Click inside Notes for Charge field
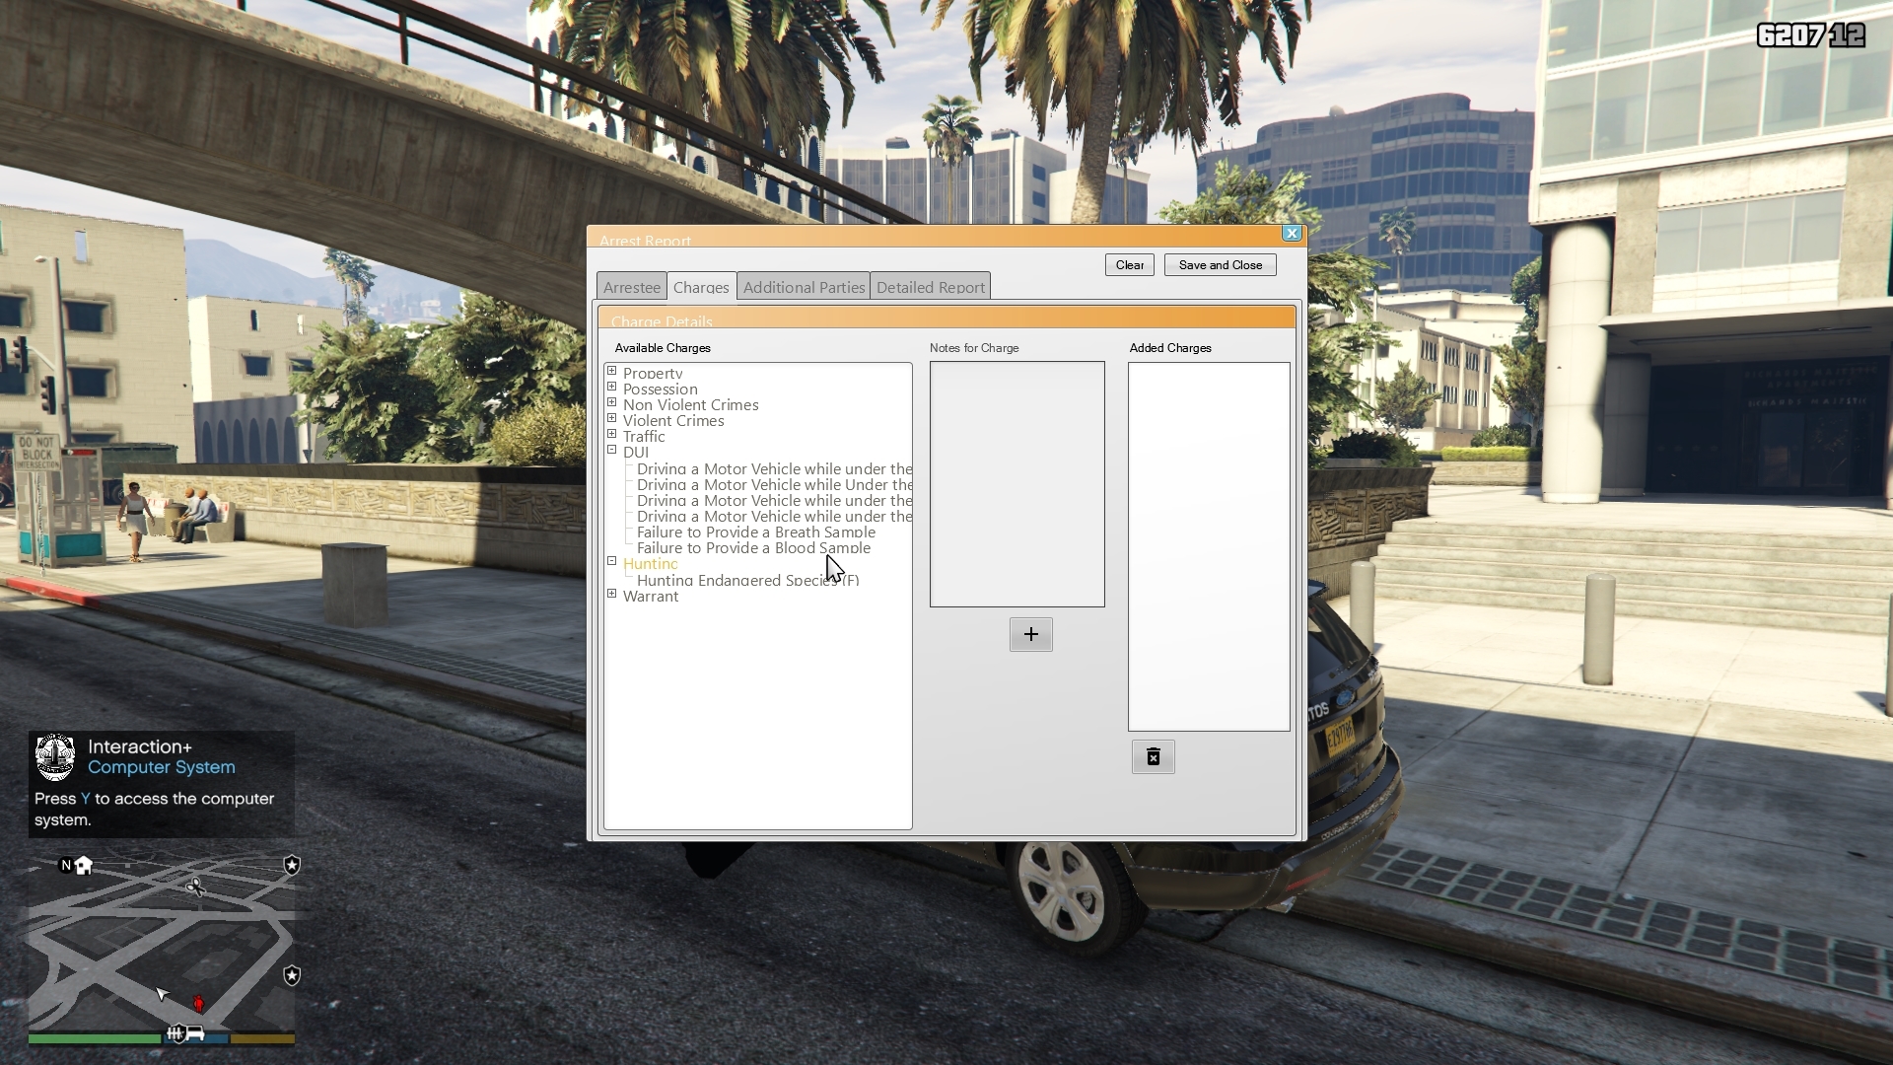 [1017, 483]
